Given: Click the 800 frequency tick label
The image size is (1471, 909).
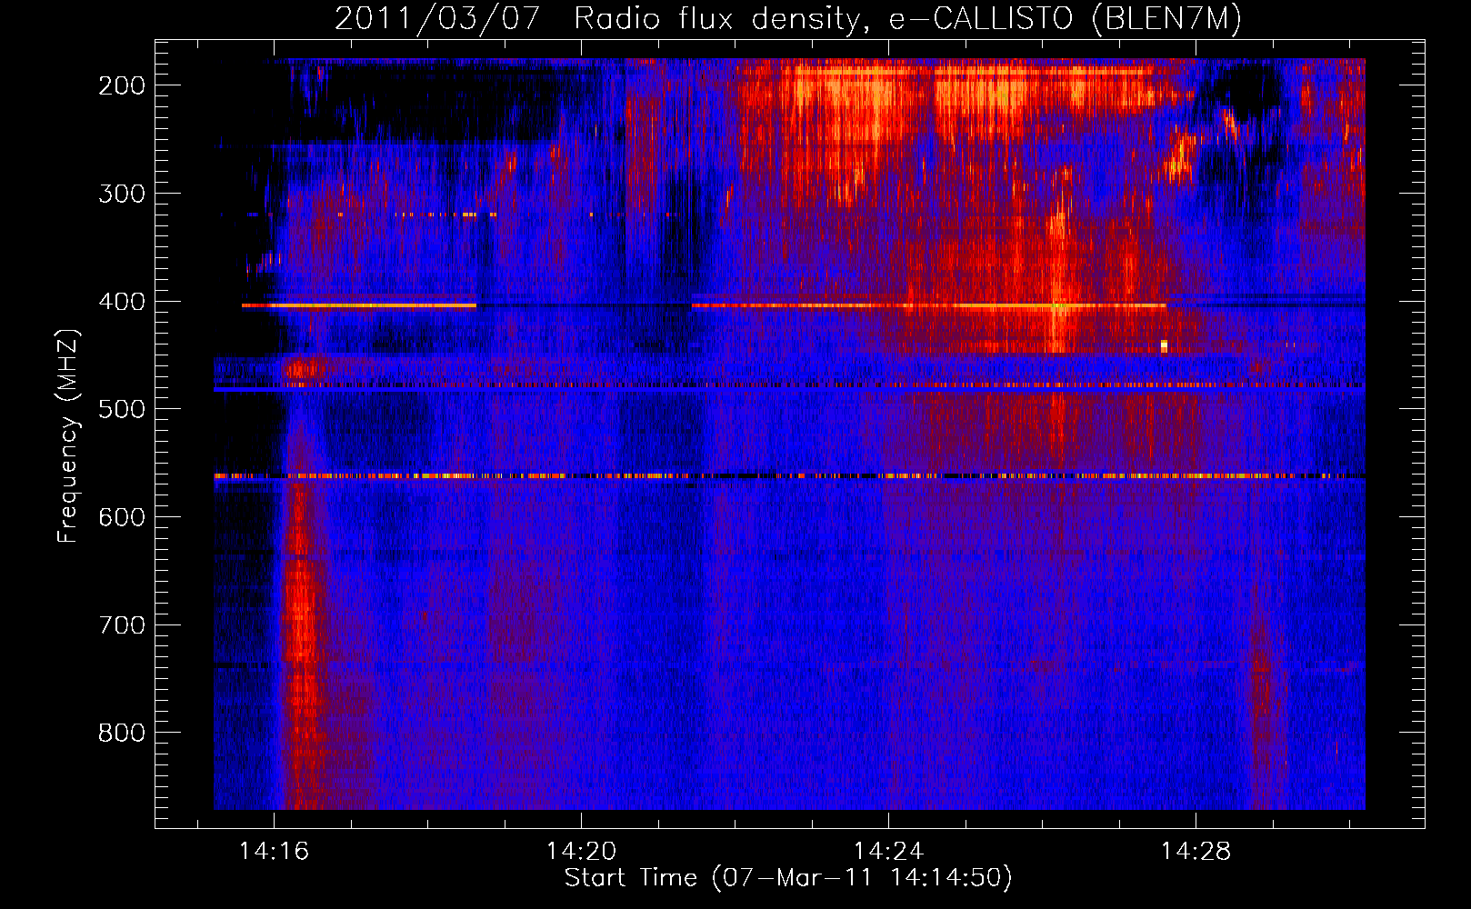Looking at the screenshot, I should click(x=122, y=733).
